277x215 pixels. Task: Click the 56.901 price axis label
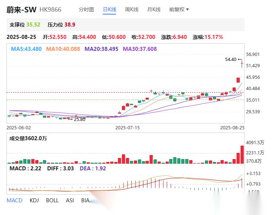tap(253, 54)
